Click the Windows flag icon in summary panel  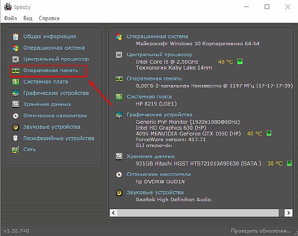coord(119,36)
